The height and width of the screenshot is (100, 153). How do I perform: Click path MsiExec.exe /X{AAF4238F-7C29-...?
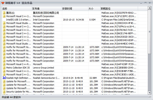119,64
